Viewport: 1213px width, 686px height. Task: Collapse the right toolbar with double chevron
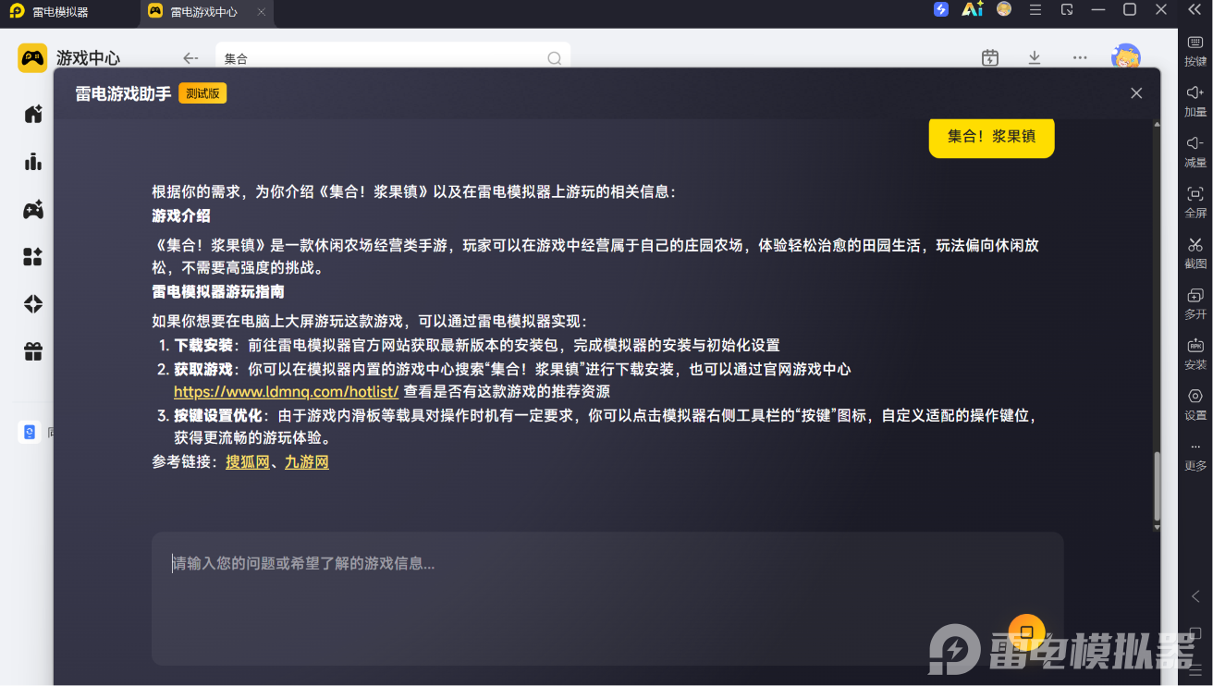1195,9
